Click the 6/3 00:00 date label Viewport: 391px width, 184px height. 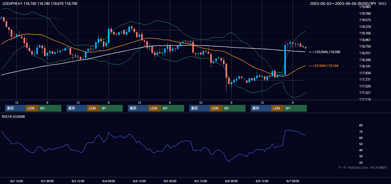[47, 181]
